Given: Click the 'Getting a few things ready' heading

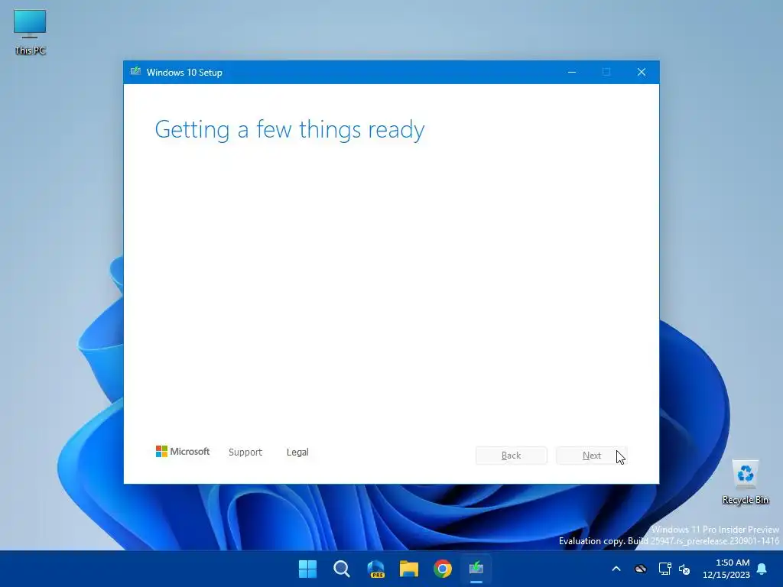Looking at the screenshot, I should pos(290,130).
